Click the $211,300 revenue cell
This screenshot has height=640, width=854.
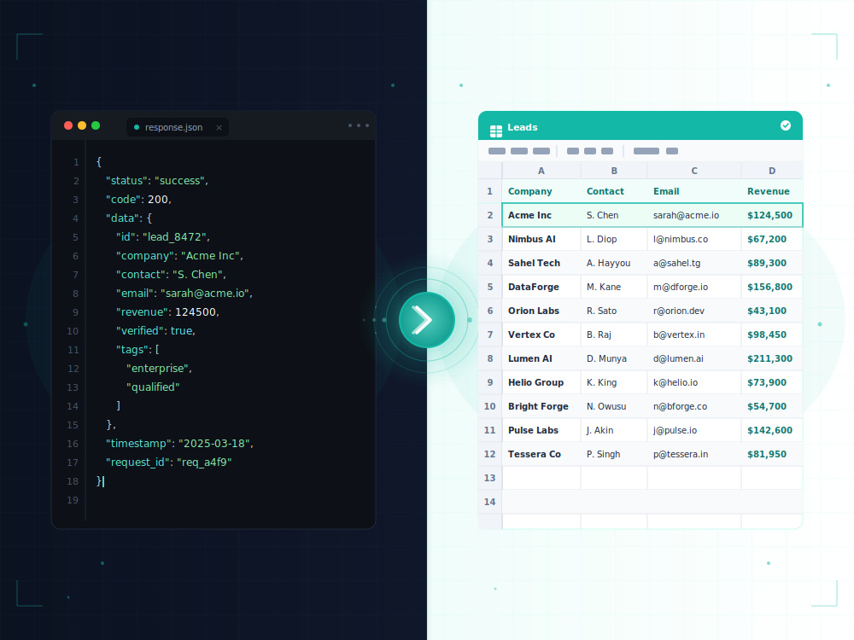coord(772,358)
